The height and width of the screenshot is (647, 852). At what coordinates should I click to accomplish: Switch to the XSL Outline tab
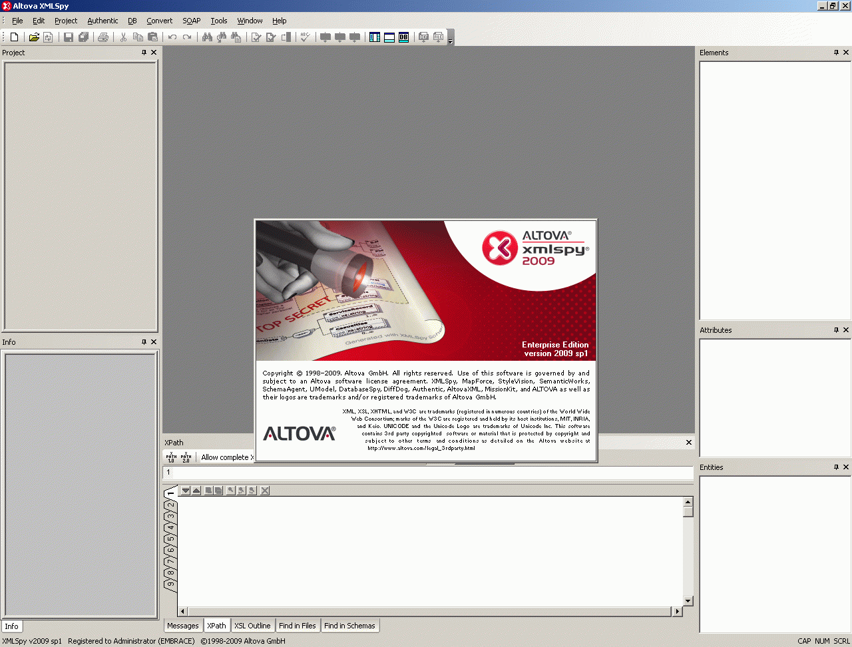252,626
